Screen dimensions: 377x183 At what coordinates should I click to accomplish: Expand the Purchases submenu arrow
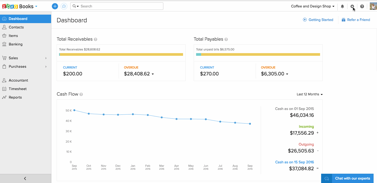pos(46,67)
